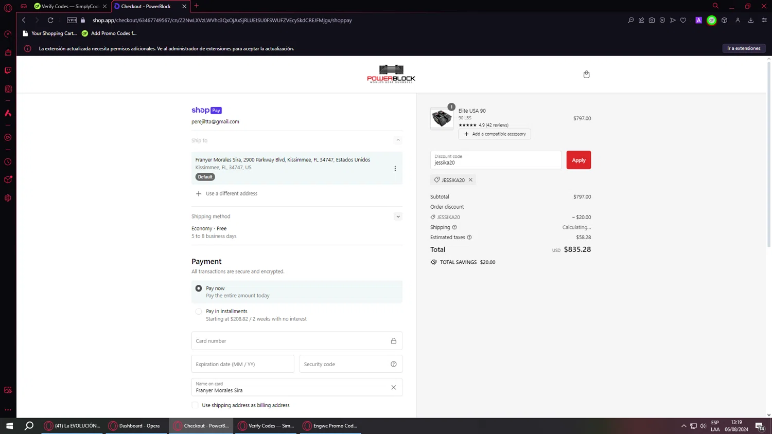Open address options three-dot menu

[x=395, y=168]
